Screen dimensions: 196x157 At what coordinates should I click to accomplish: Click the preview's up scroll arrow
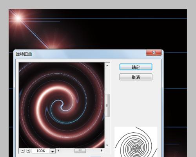107,66
